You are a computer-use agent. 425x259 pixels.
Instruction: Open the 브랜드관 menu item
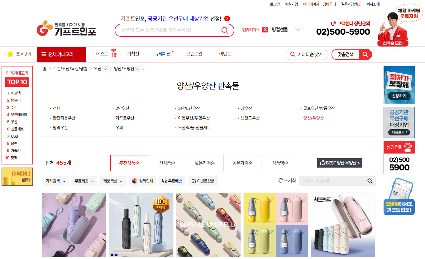[x=194, y=54]
